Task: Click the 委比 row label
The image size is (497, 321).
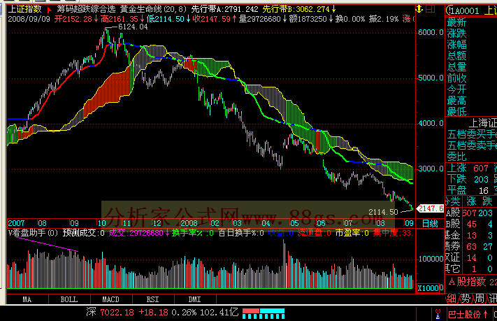Action: tap(456, 157)
